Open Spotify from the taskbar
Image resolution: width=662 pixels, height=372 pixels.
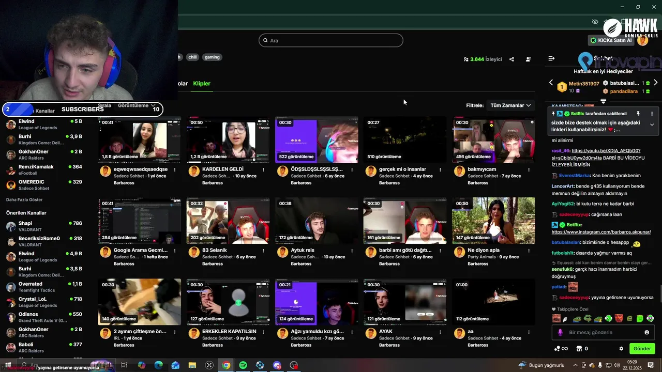(243, 365)
